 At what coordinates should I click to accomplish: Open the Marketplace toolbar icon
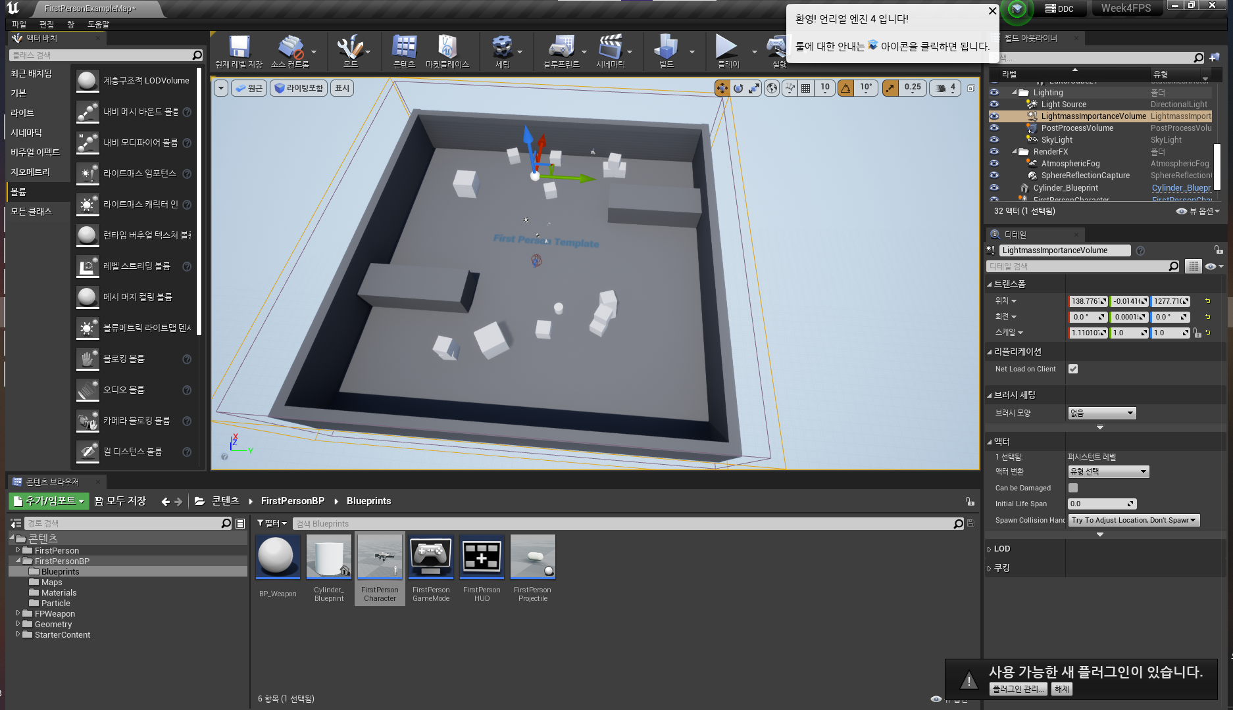click(447, 51)
